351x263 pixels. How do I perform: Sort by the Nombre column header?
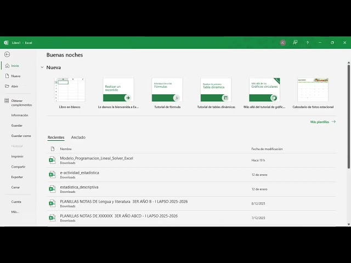[x=66, y=149]
